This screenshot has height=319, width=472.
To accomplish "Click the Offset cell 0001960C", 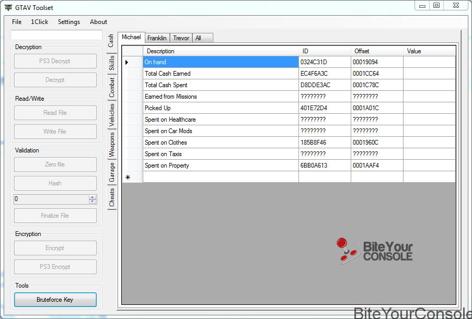I will pos(377,143).
